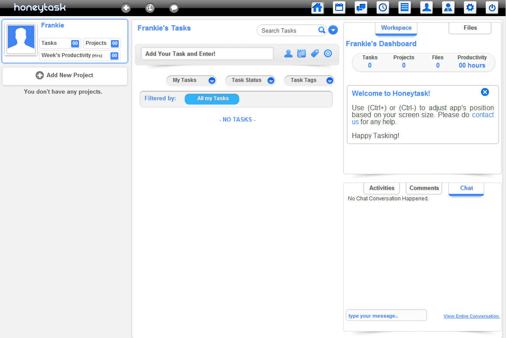Click Week's Productivity (Hrs) in profile card

pos(80,55)
